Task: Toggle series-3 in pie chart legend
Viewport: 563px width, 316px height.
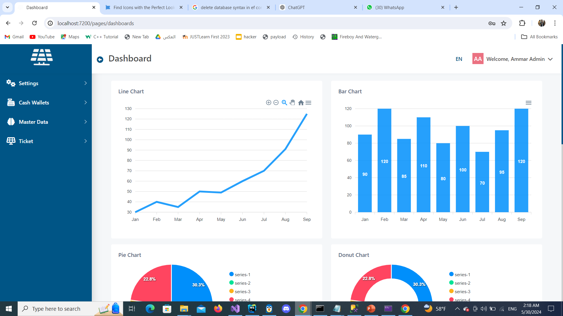Action: pos(240,291)
